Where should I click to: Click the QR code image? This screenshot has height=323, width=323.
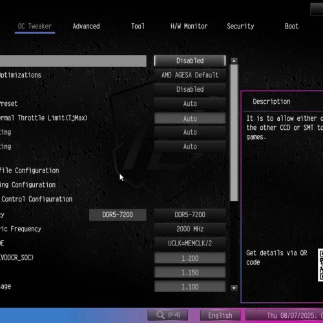point(320,265)
